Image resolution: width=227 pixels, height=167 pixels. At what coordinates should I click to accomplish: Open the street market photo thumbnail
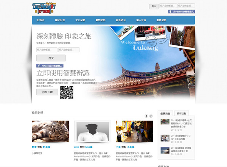pyautogui.click(x=134, y=131)
